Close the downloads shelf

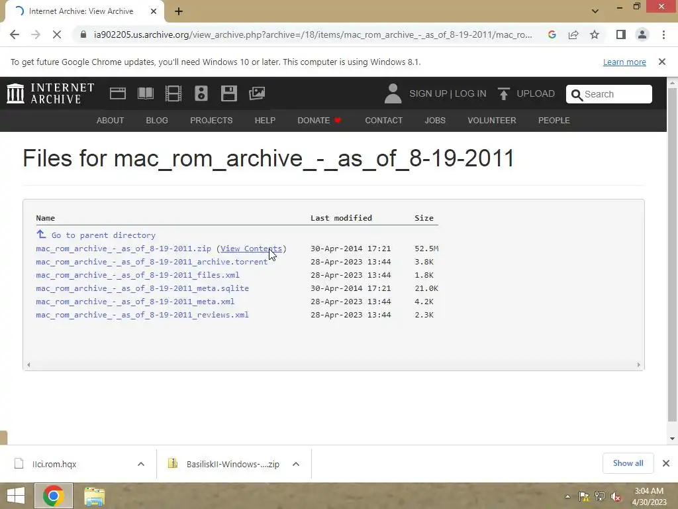click(x=666, y=463)
